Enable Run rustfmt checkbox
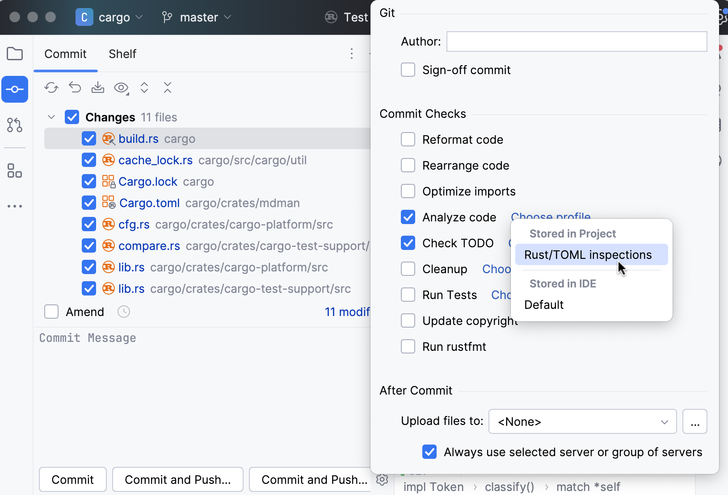 coord(408,347)
